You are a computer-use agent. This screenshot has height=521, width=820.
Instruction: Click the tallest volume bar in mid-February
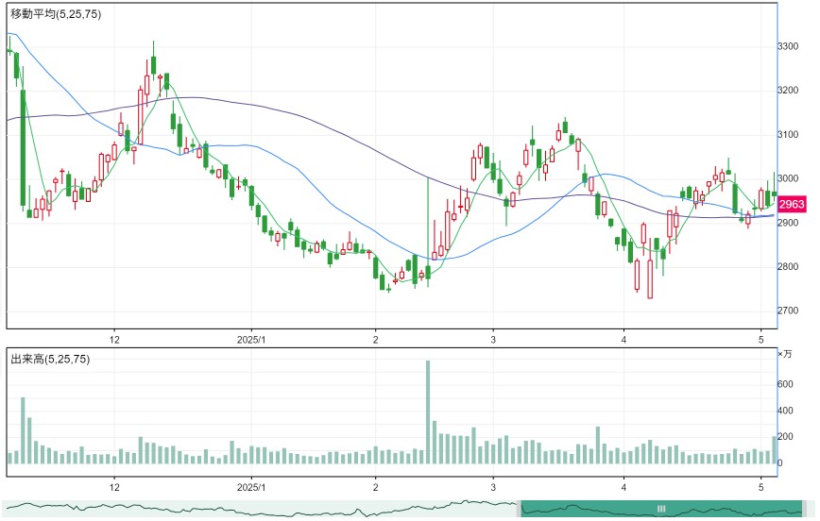[428, 412]
